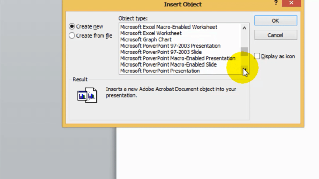
Task: Click the list scroll down arrow
Action: [244, 69]
